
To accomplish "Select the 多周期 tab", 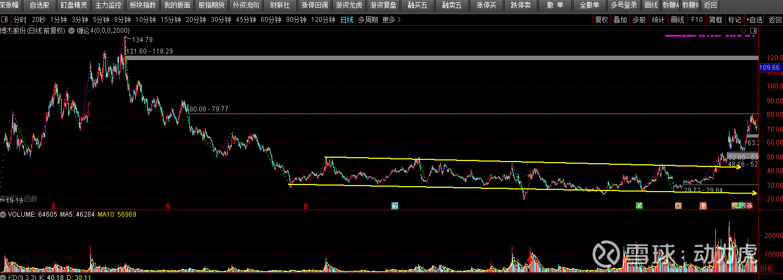I will (368, 20).
